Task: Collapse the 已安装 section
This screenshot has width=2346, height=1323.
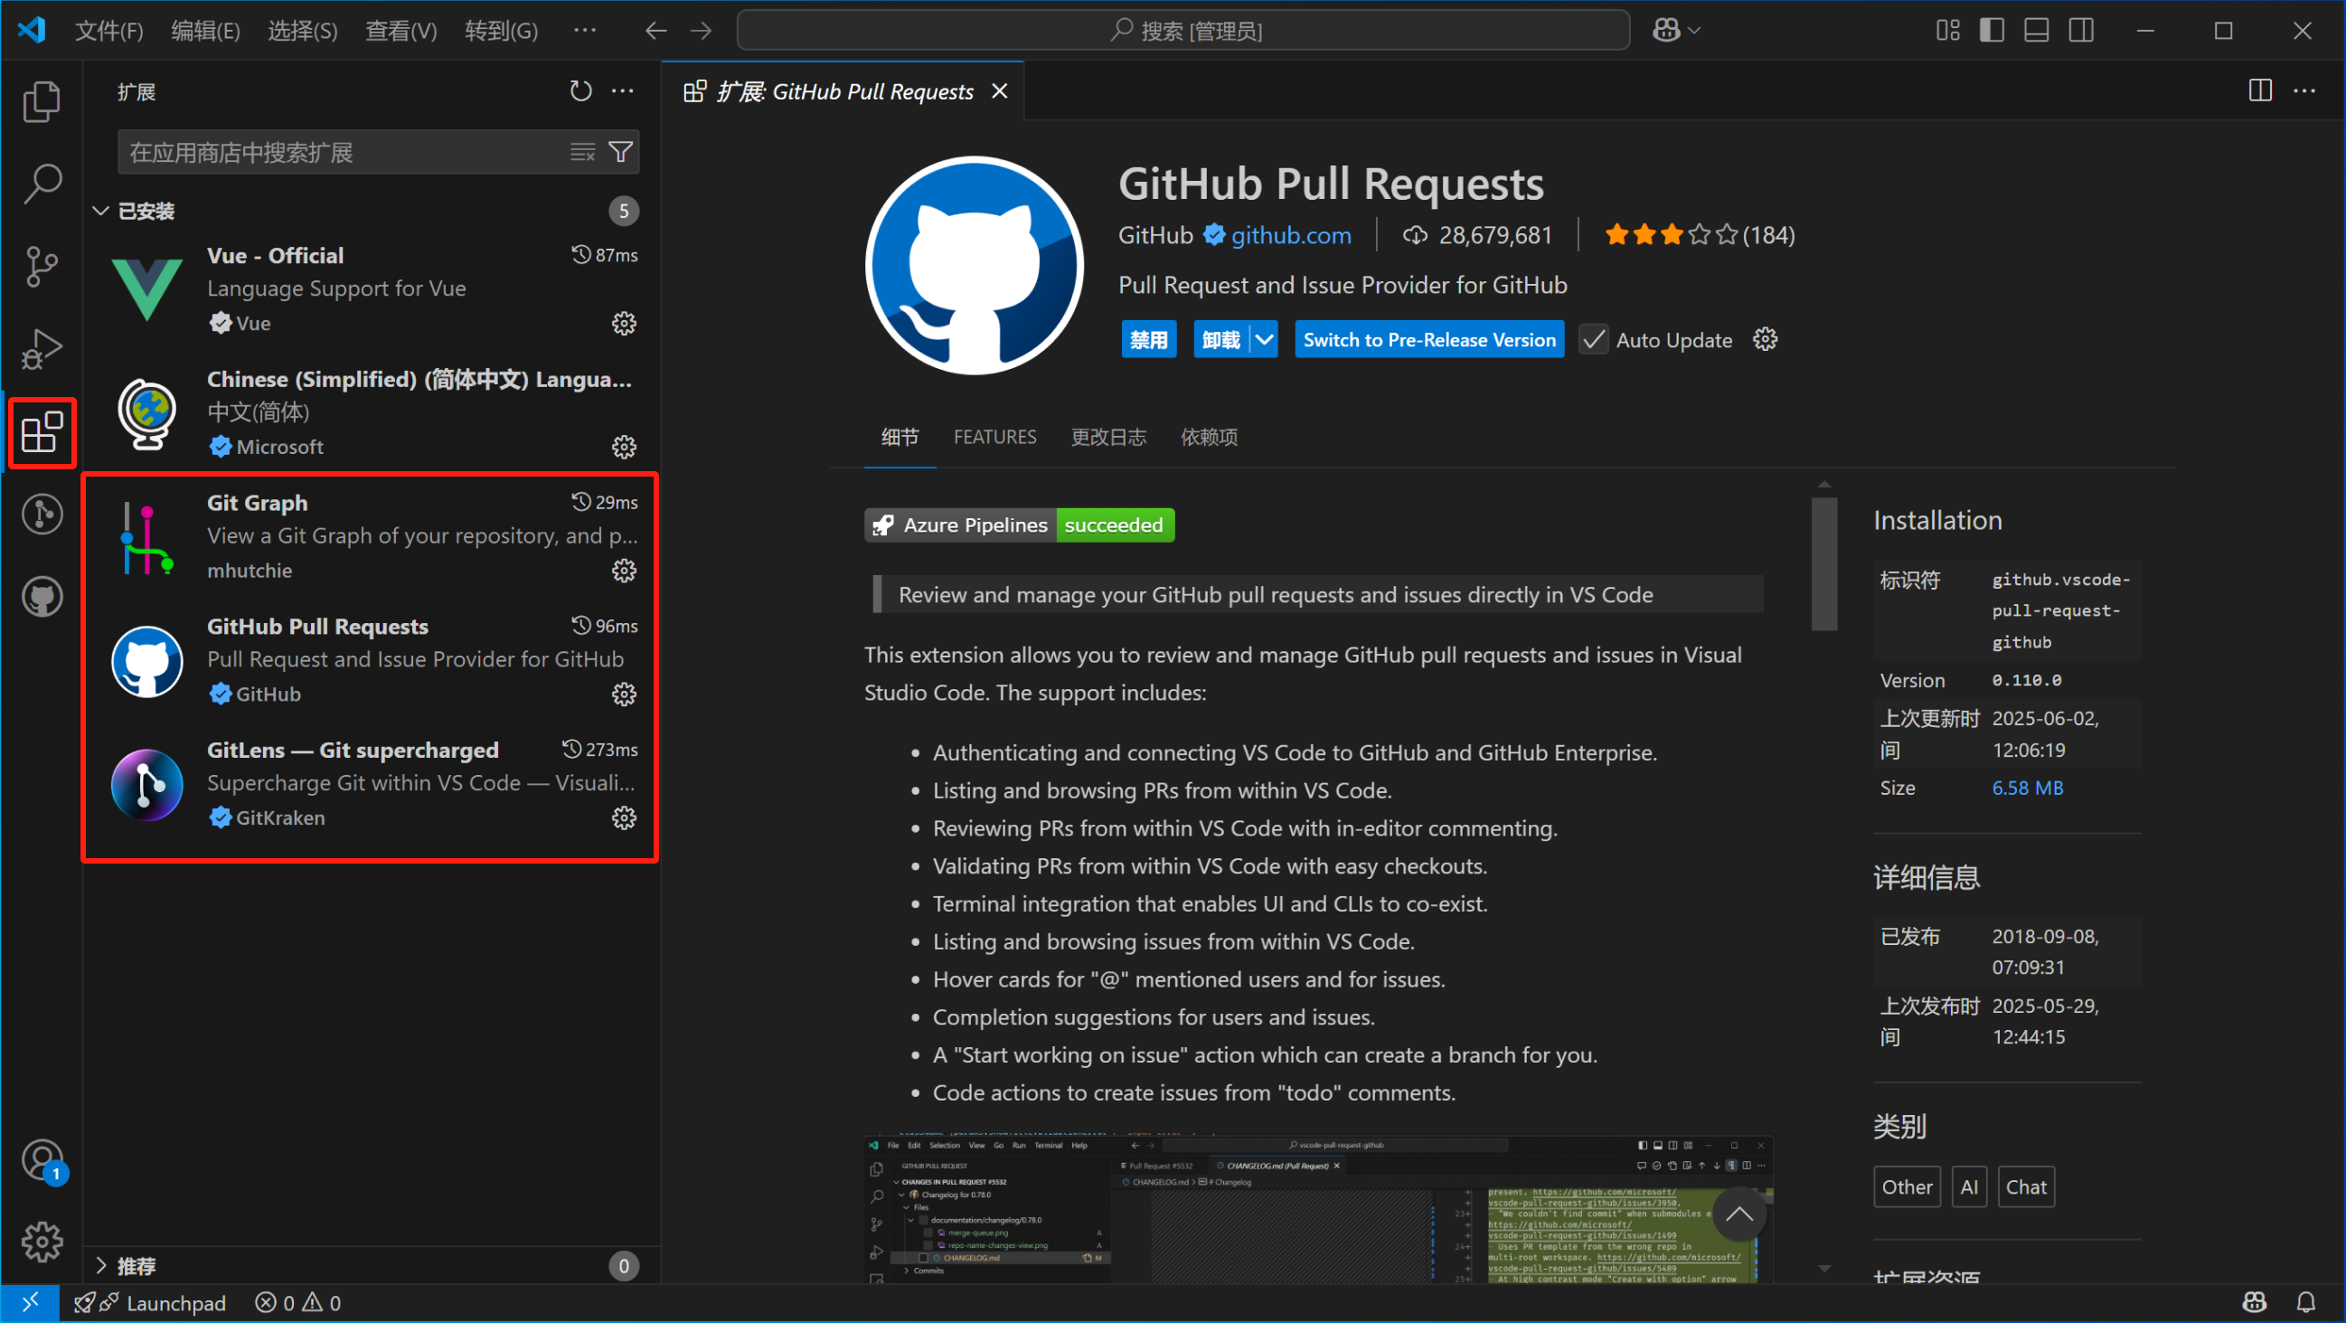Action: (x=101, y=212)
